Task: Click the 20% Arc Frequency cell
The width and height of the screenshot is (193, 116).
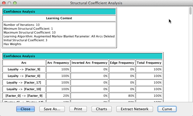Action: [x=58, y=96]
